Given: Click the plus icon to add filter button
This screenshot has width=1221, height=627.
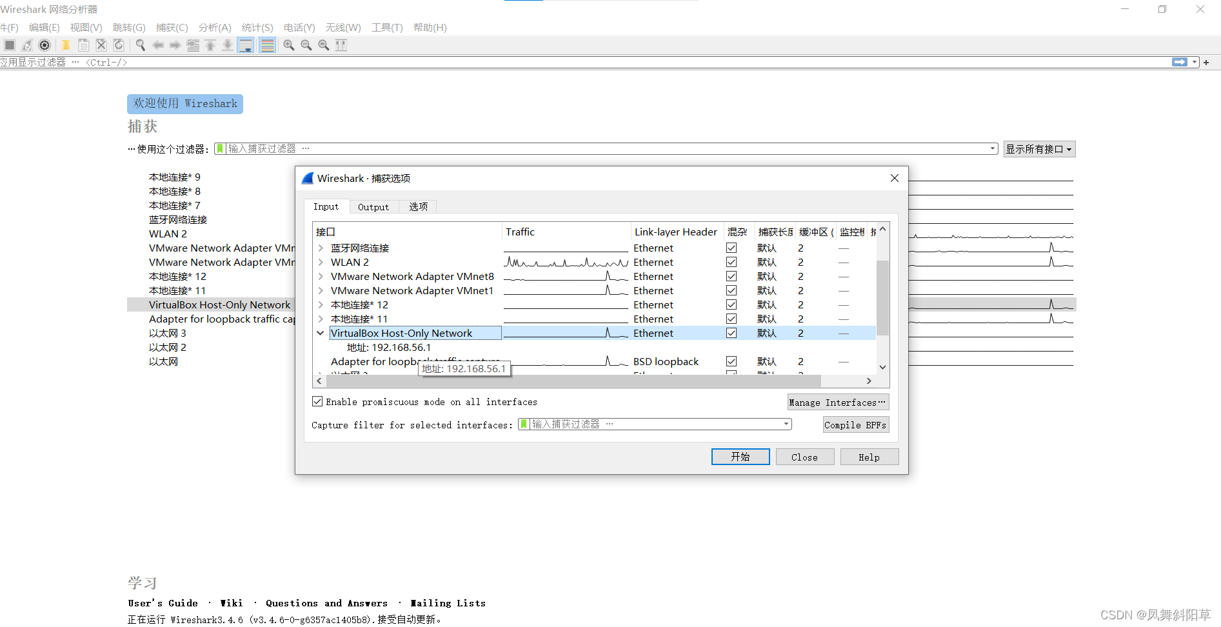Looking at the screenshot, I should tap(1206, 63).
